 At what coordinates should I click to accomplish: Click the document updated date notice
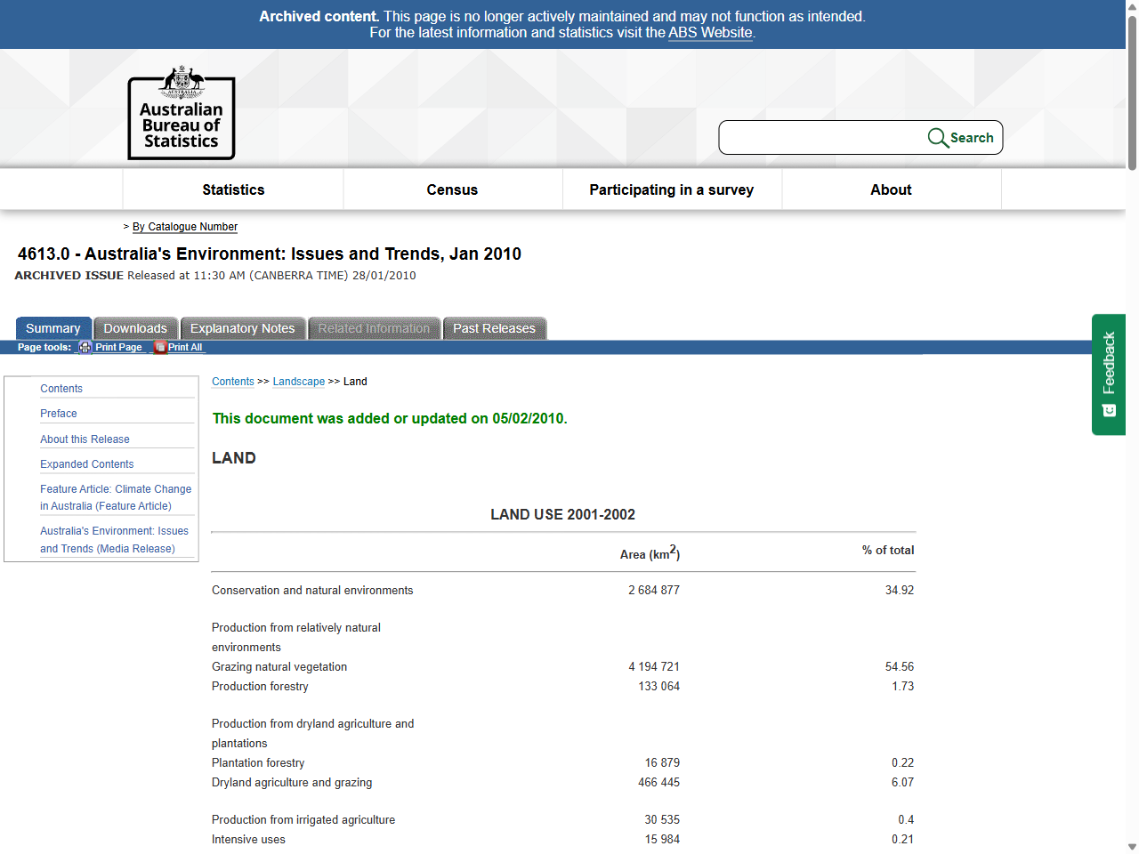pyautogui.click(x=390, y=419)
